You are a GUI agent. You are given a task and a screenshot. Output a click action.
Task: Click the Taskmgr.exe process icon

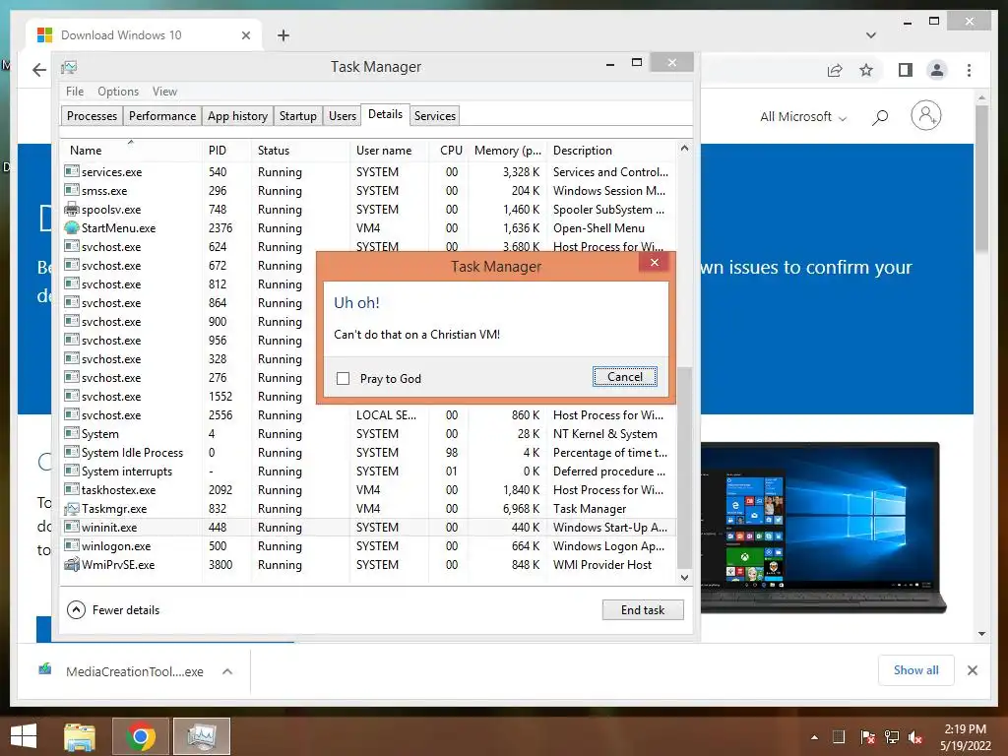pyautogui.click(x=71, y=509)
